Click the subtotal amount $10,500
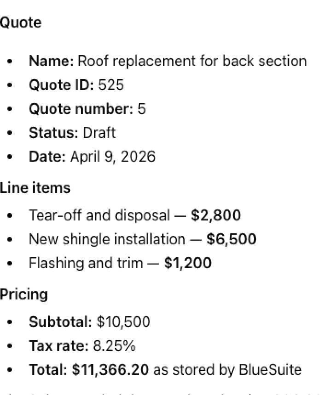 click(123, 322)
